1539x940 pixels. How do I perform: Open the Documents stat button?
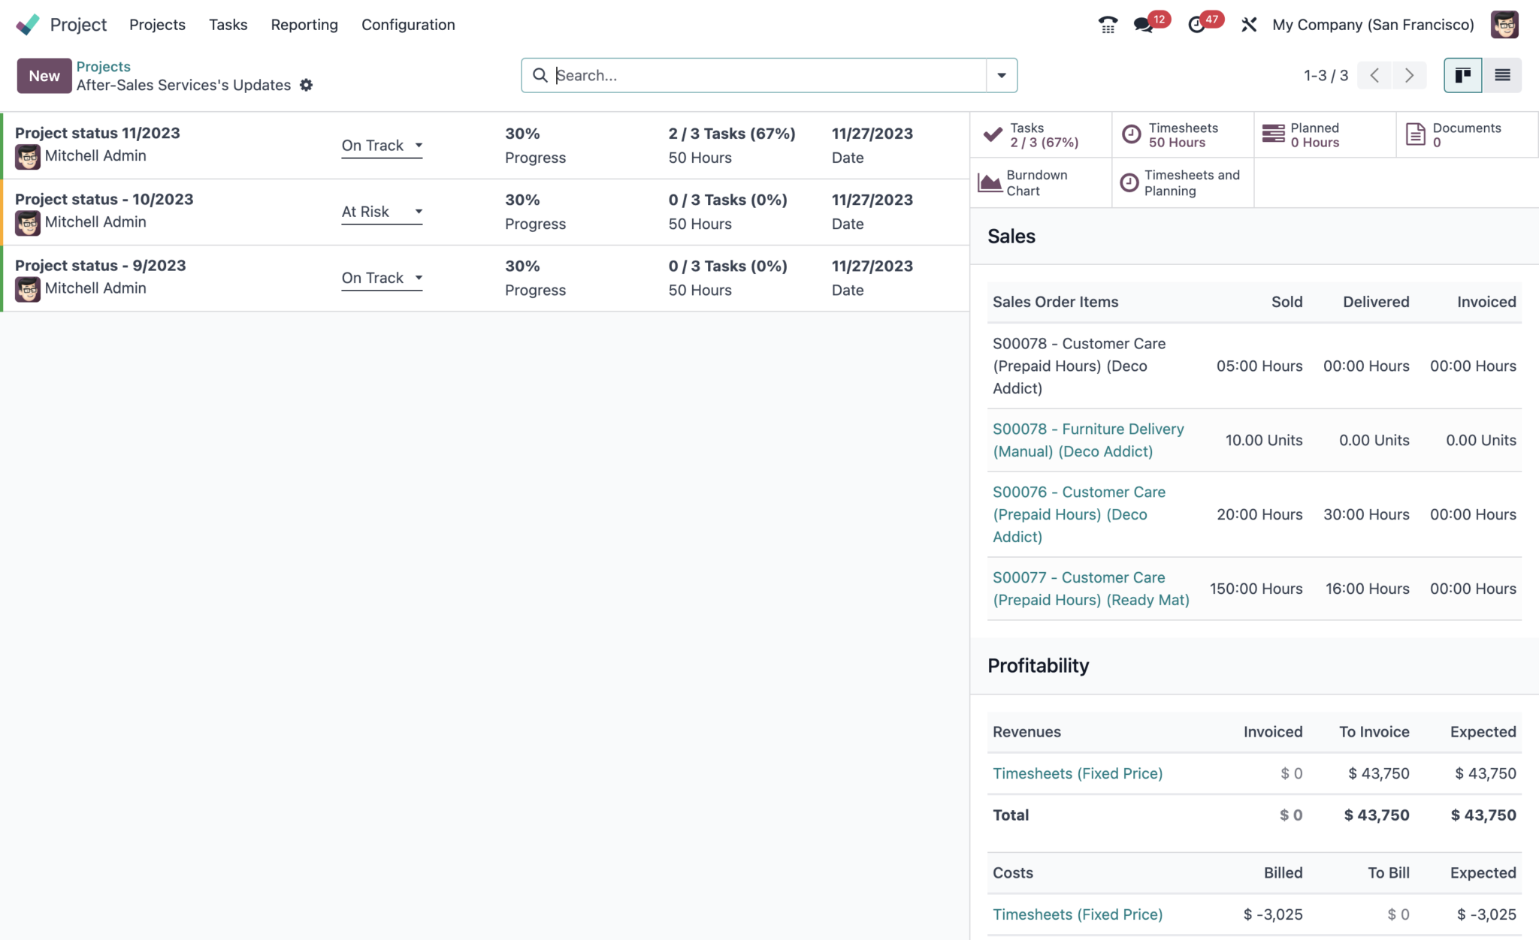1466,135
